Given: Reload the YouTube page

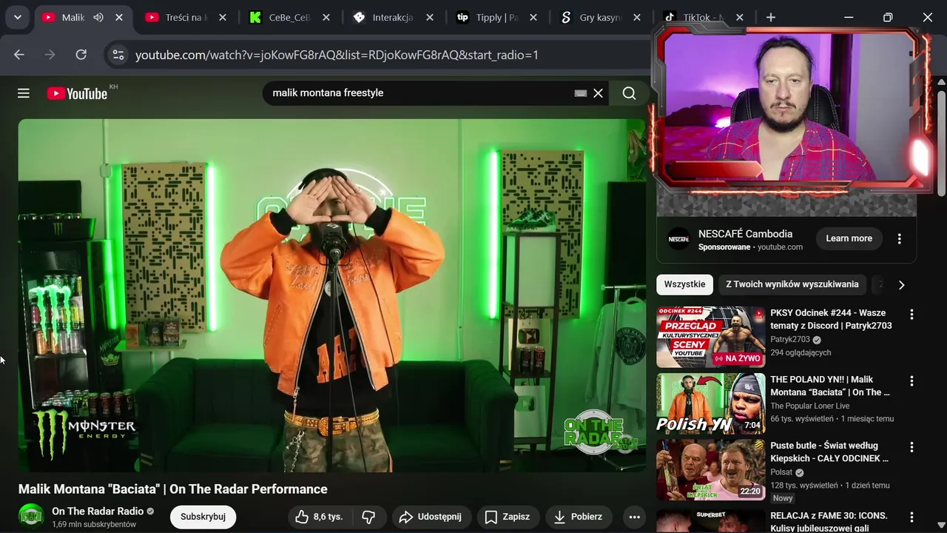Looking at the screenshot, I should [81, 55].
